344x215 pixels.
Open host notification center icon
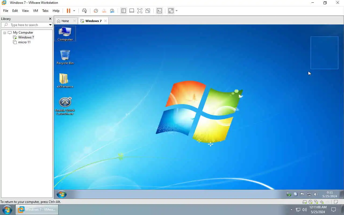coord(334,210)
